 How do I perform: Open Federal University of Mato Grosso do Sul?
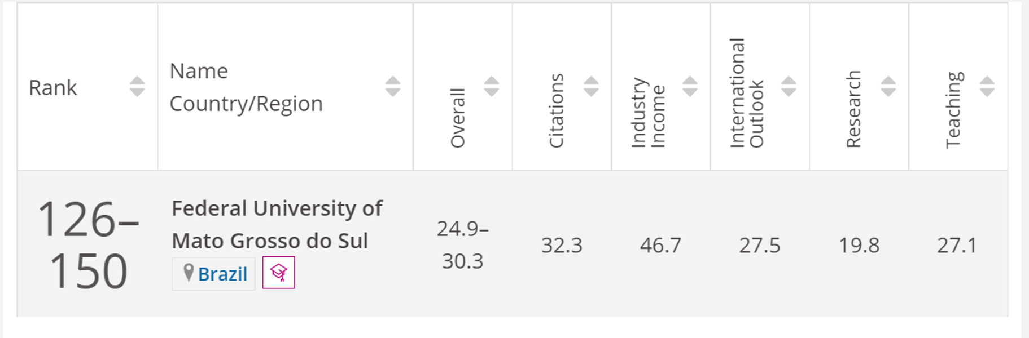coord(277,224)
